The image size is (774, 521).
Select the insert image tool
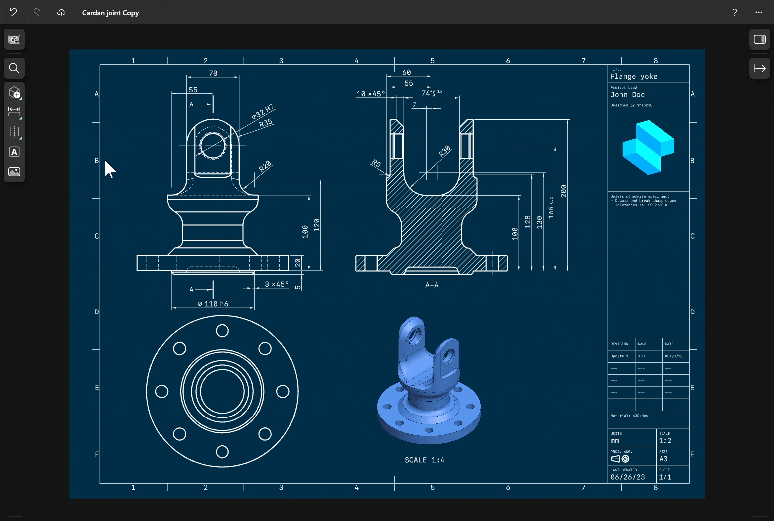14,172
